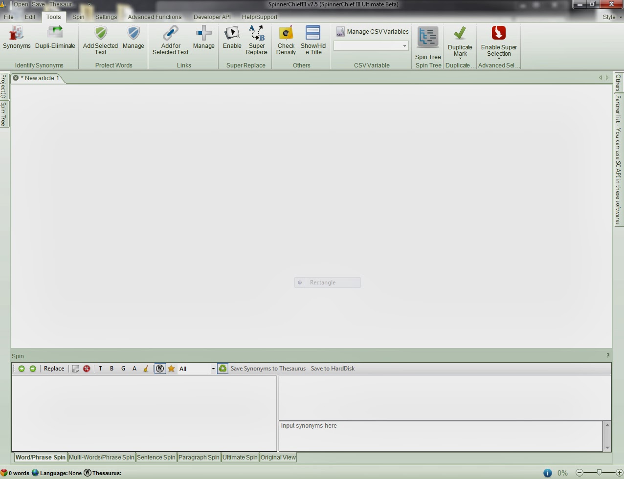Click Open in quick access toolbar
The image size is (624, 479).
[21, 4]
